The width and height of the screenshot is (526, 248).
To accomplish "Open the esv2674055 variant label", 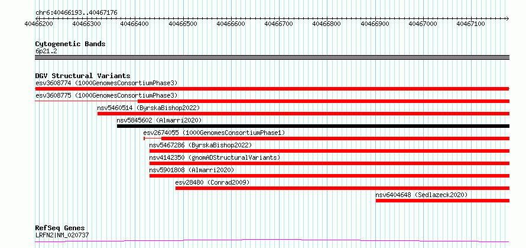I will [214, 133].
